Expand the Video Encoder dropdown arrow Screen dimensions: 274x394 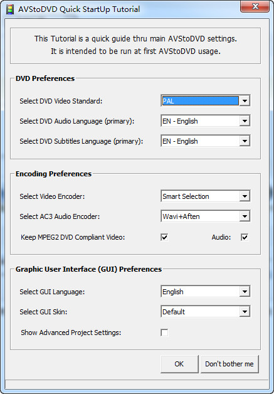click(245, 196)
